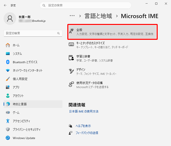
Task: Click the Windows Update sync icon
Action: click(x=8, y=138)
